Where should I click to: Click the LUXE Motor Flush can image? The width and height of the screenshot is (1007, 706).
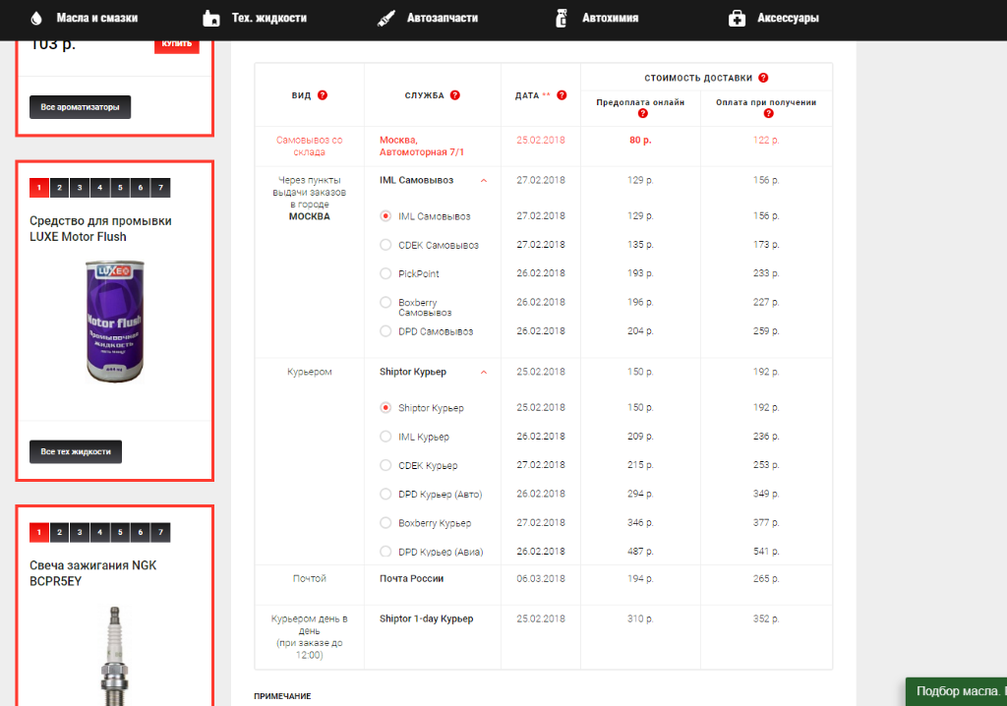(115, 322)
